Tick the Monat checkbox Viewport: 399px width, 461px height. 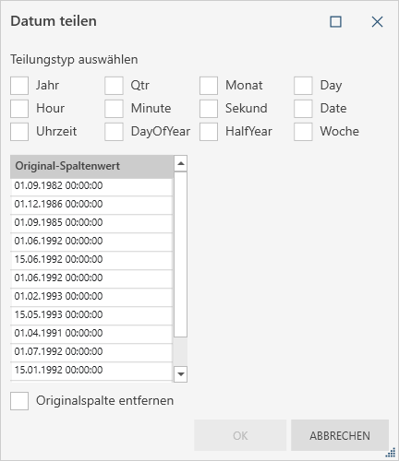click(209, 86)
